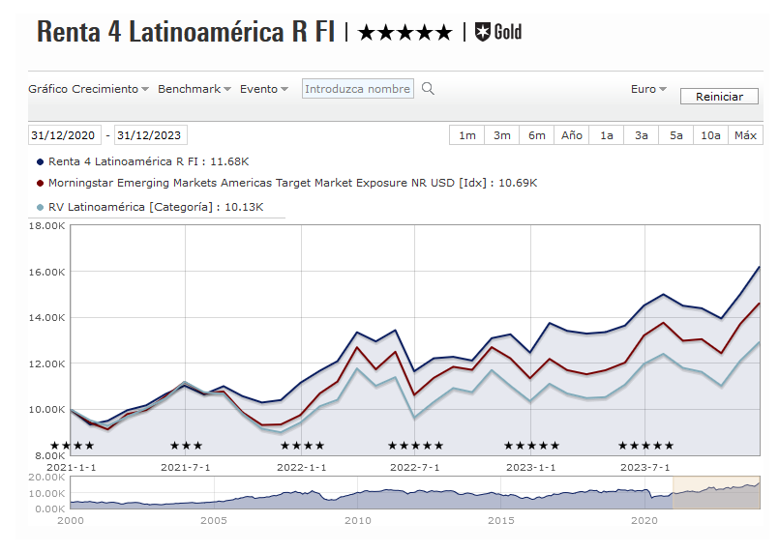Open the Euro currency dropdown
The height and width of the screenshot is (552, 779).
(x=648, y=89)
